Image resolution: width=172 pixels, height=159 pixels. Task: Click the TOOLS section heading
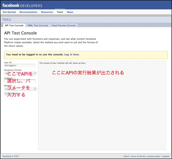[7, 19]
